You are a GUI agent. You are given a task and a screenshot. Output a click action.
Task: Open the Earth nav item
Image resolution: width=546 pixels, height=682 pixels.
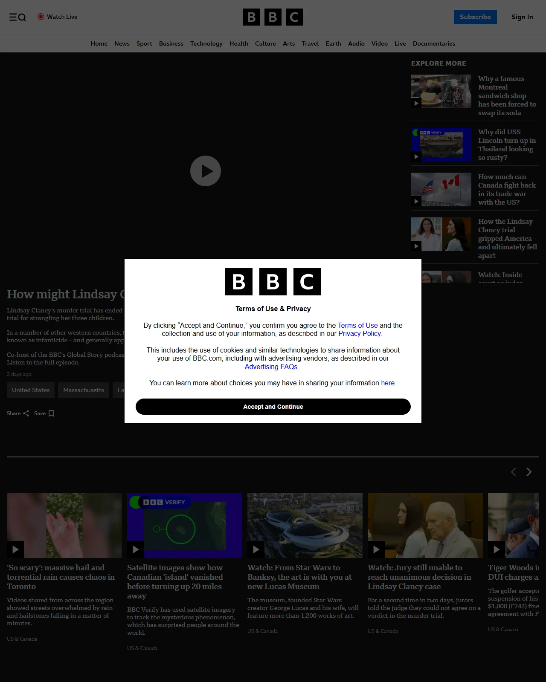click(334, 43)
